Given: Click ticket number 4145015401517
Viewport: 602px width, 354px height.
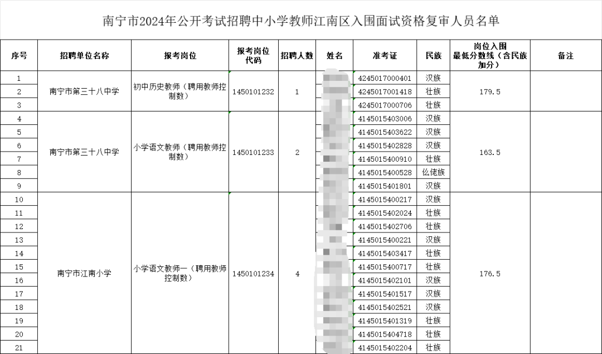Looking at the screenshot, I should [385, 294].
